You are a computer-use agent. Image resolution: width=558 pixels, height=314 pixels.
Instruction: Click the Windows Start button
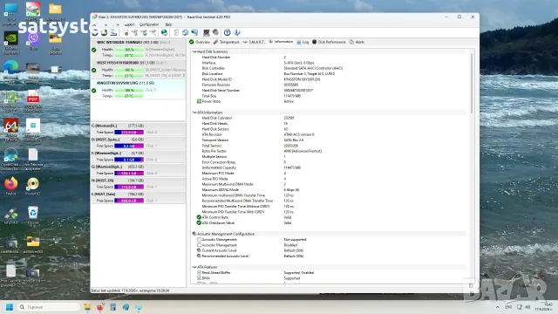point(10,307)
